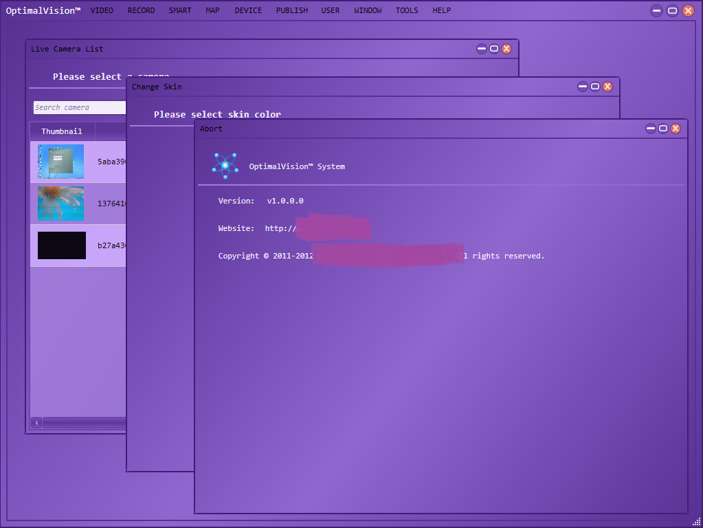Open the RECORD menu
The height and width of the screenshot is (528, 703).
(141, 10)
